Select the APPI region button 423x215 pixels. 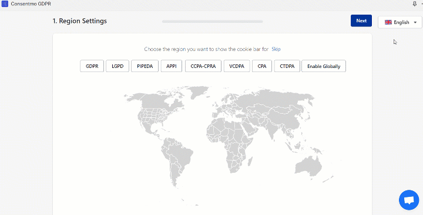pyautogui.click(x=172, y=66)
